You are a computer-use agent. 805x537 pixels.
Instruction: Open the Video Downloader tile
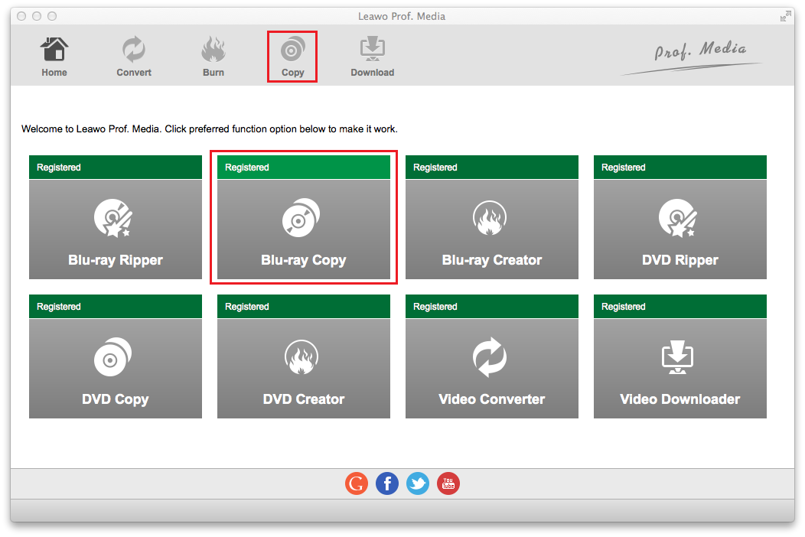680,369
